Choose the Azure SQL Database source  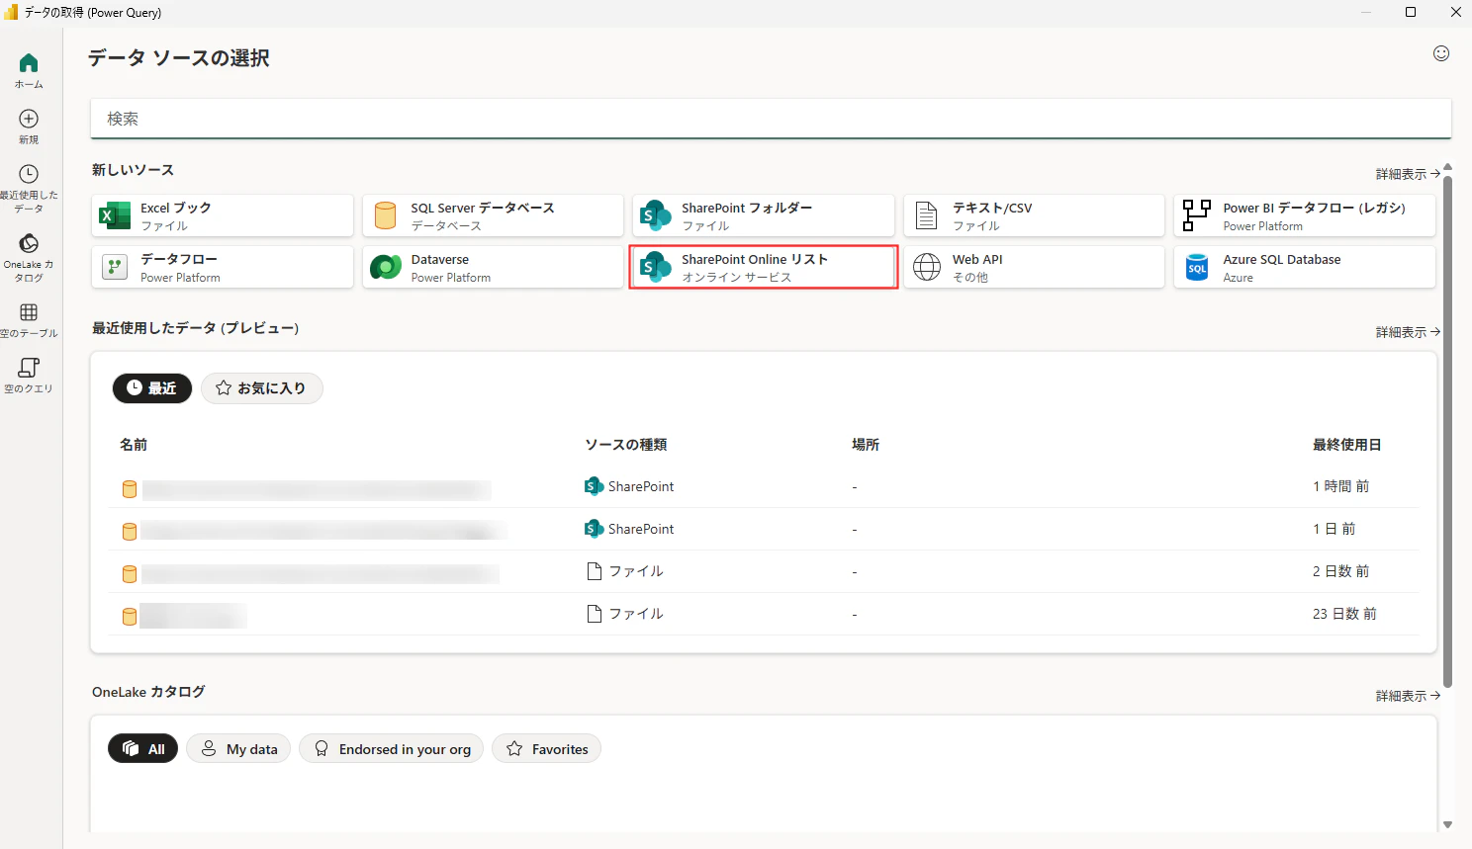pyautogui.click(x=1305, y=267)
